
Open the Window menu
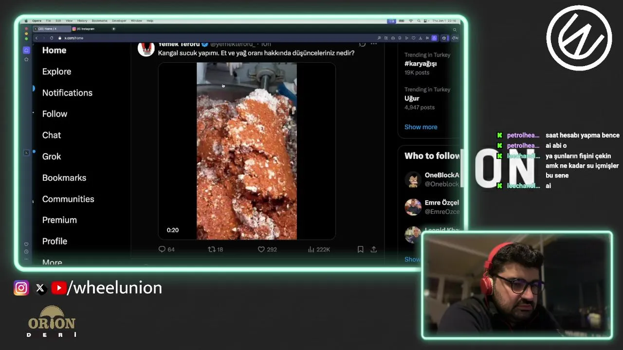click(136, 21)
